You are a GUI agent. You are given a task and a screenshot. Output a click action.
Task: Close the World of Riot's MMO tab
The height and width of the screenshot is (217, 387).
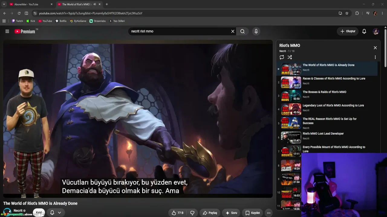tap(99, 4)
